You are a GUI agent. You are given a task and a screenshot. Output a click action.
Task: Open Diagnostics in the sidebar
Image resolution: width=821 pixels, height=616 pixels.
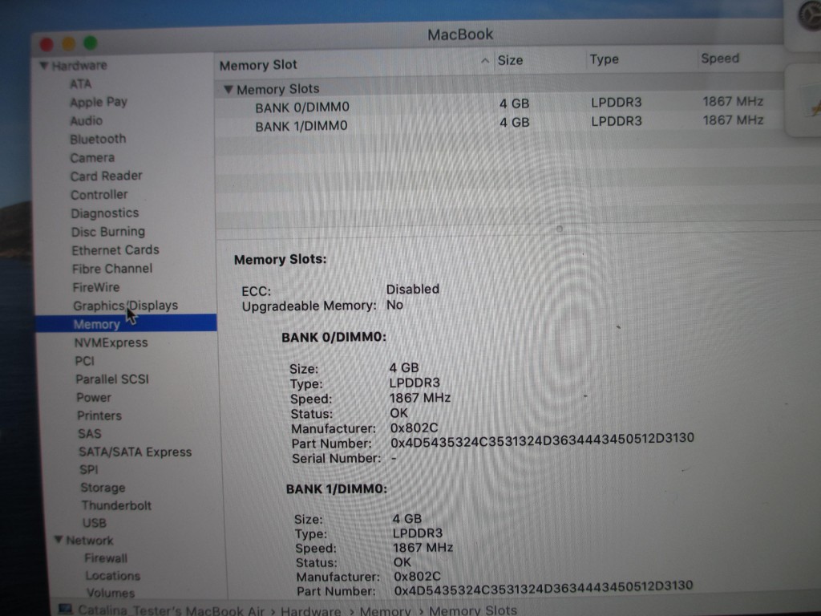click(105, 213)
